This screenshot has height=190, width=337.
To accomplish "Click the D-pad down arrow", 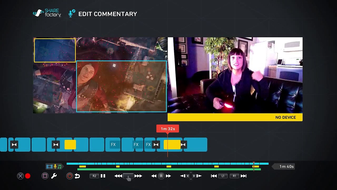I will point(191,179).
